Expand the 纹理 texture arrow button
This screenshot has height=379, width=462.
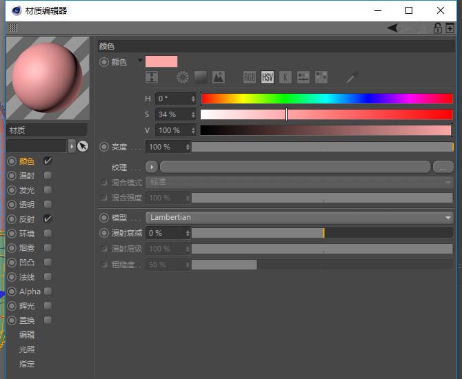152,167
